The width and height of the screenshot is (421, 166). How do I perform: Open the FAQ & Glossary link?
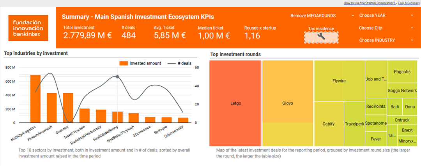pyautogui.click(x=409, y=3)
